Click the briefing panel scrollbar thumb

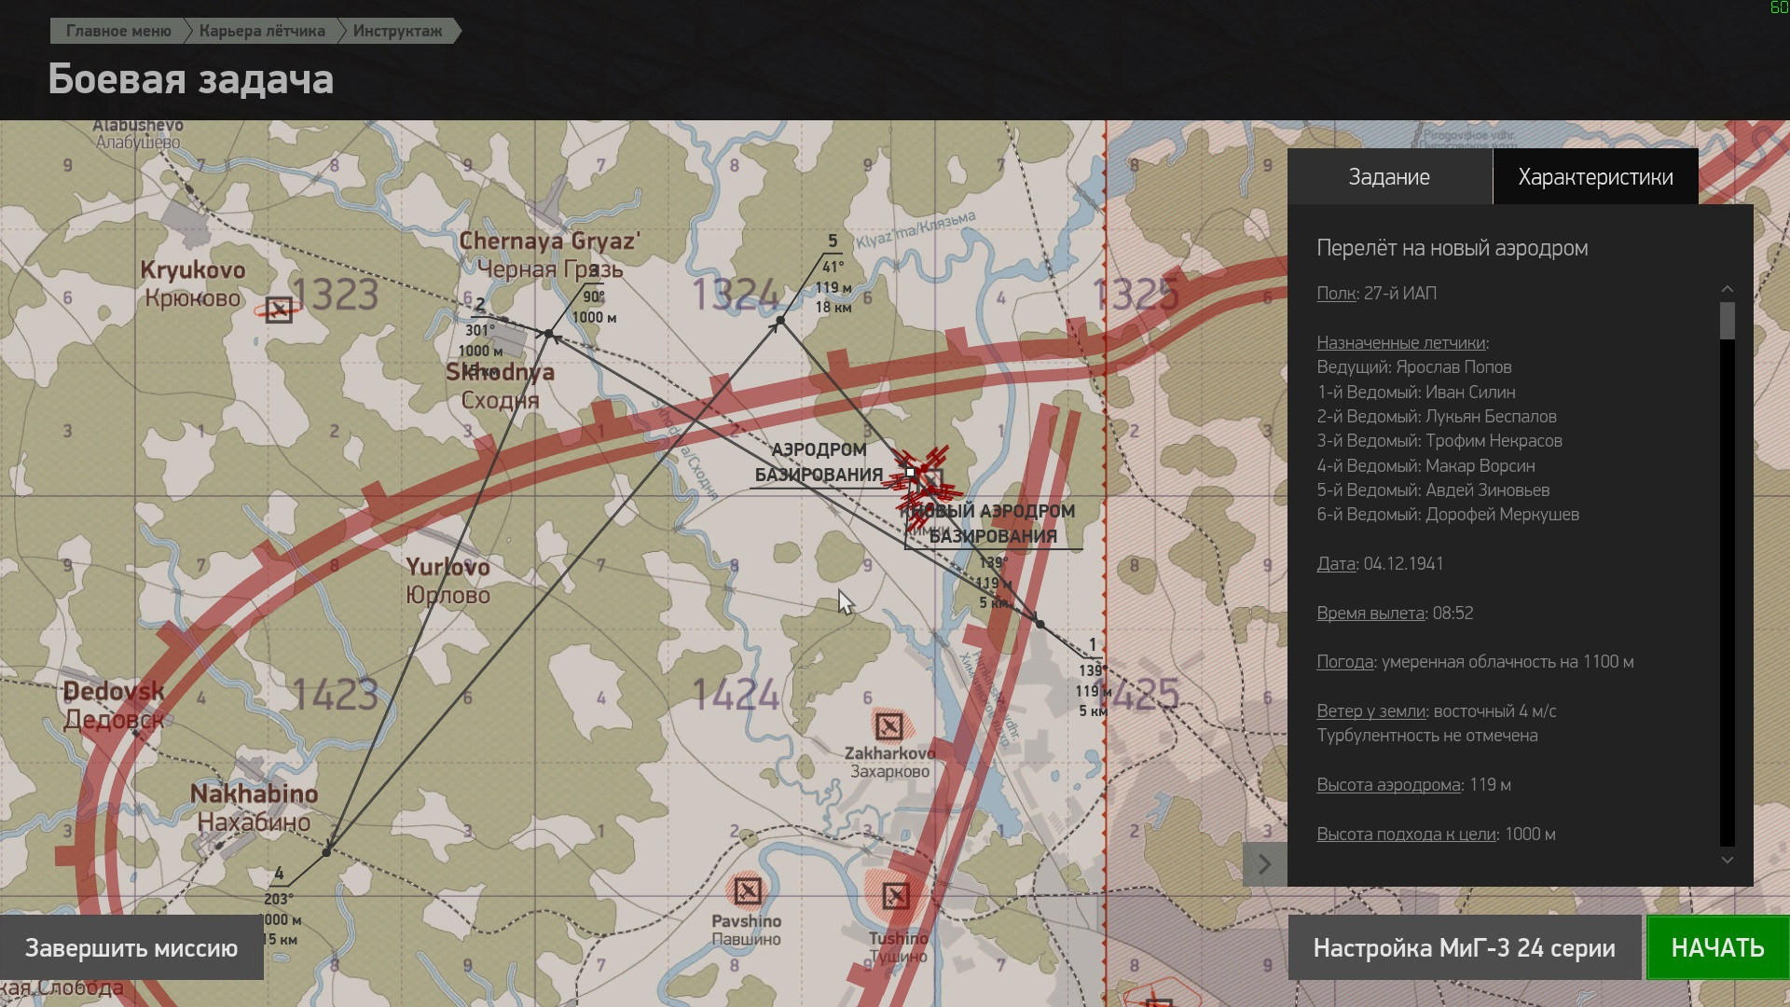point(1727,321)
